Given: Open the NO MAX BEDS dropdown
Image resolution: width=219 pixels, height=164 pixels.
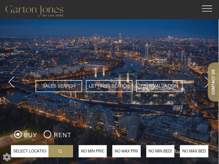Looking at the screenshot, I should (194, 151).
